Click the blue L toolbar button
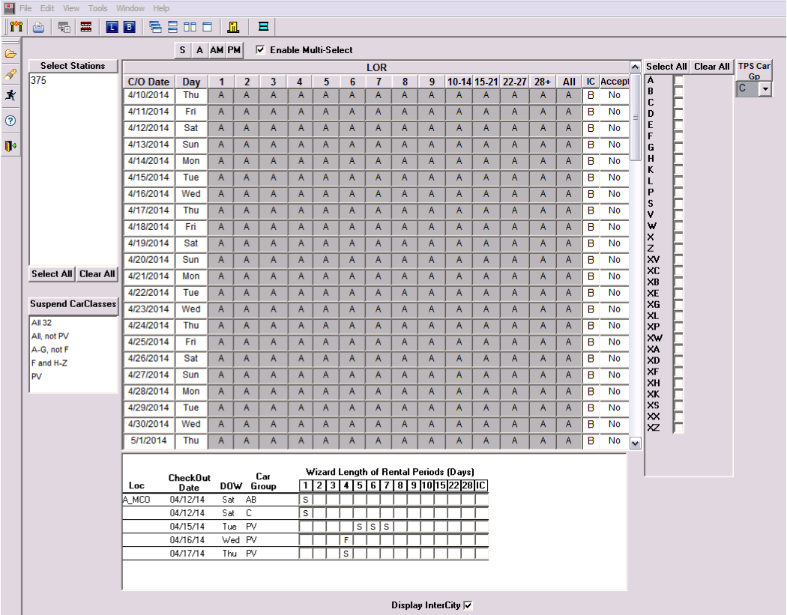This screenshot has width=787, height=615. click(112, 27)
